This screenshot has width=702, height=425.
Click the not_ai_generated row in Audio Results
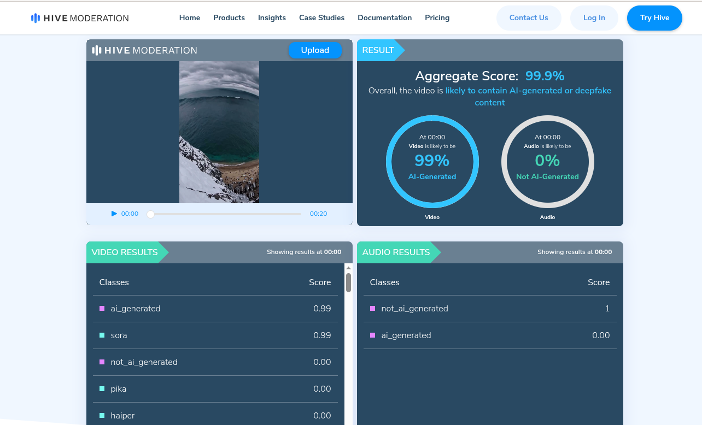pos(490,309)
